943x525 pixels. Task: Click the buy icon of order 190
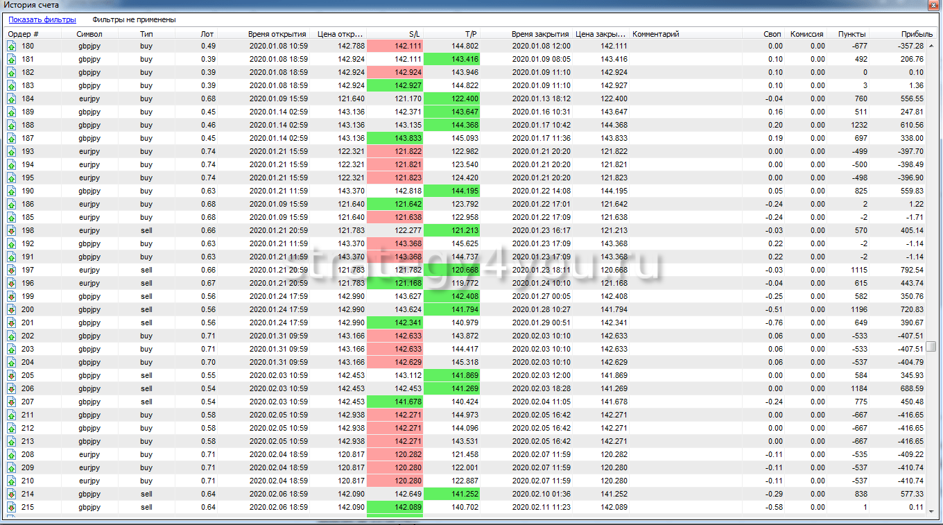coord(12,191)
